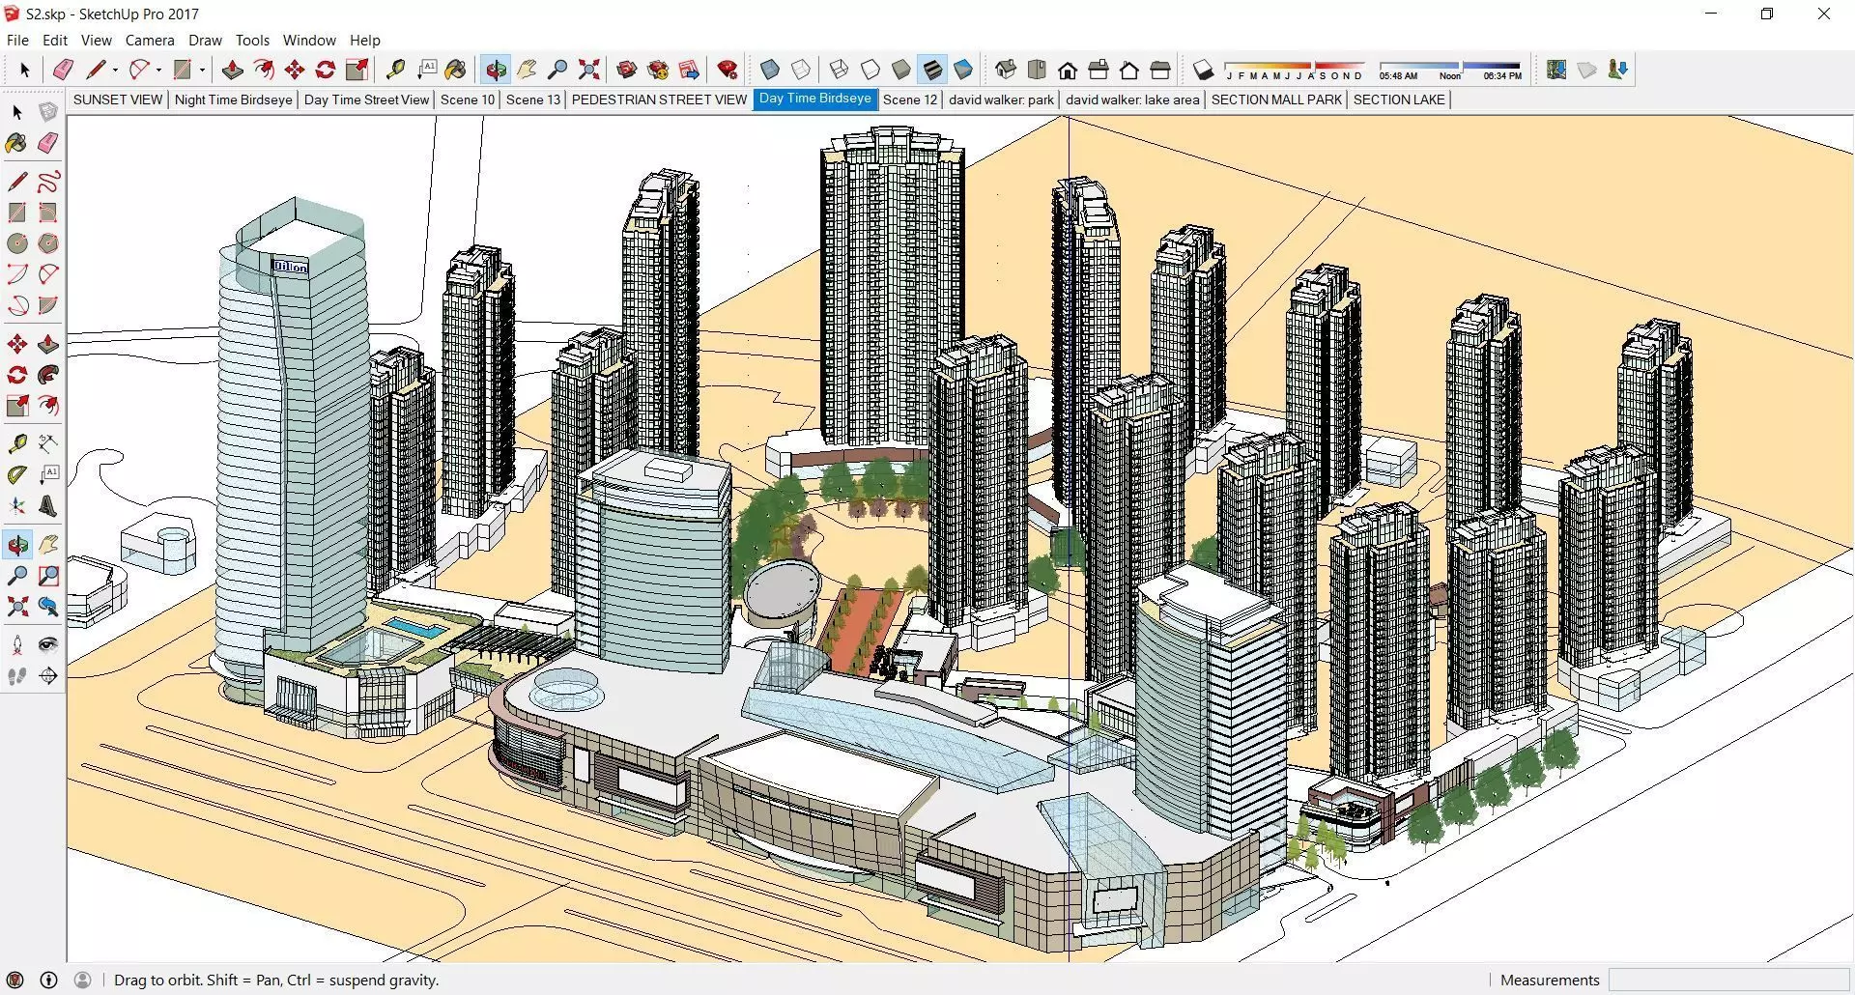Select the Scale tool in top toolbar
1855x995 pixels.
(x=357, y=70)
